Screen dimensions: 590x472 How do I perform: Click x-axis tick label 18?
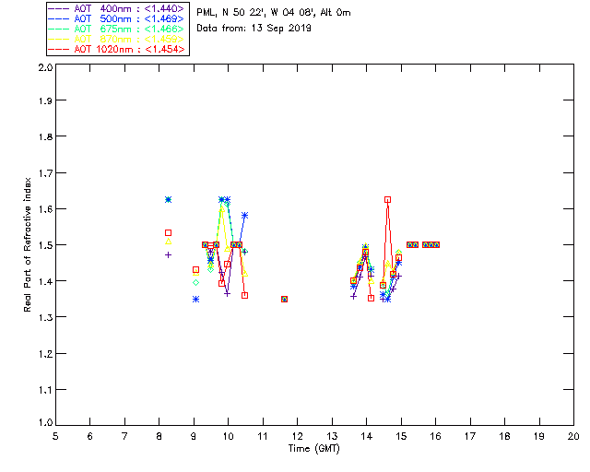click(x=504, y=436)
